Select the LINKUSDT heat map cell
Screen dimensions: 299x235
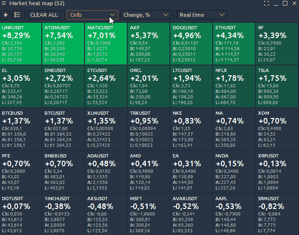[x=21, y=43]
